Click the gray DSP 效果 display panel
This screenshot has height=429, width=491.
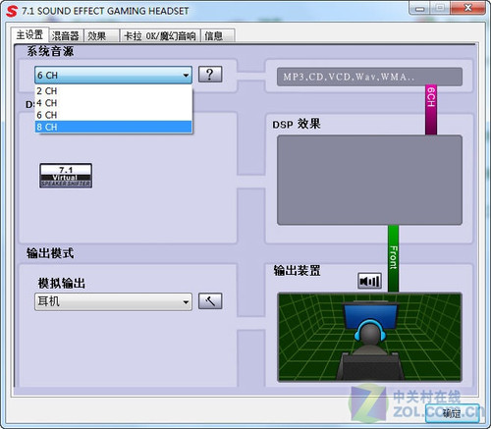369,180
